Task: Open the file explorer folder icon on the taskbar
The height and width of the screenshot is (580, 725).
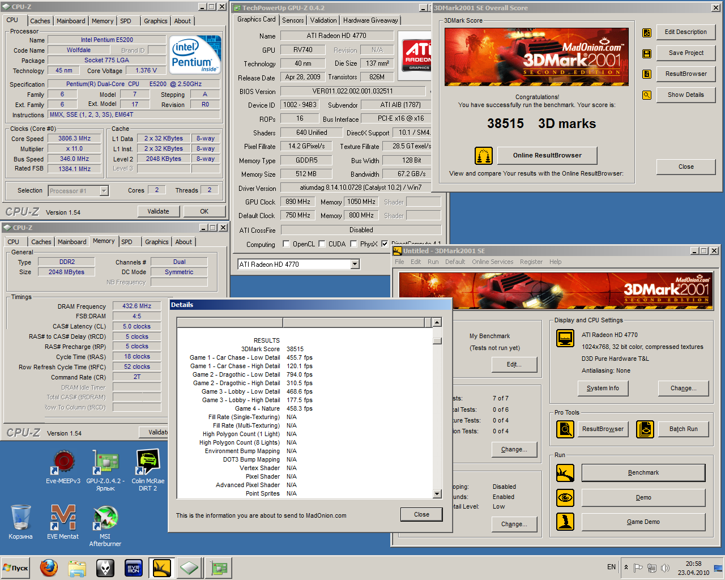Action: tap(77, 568)
